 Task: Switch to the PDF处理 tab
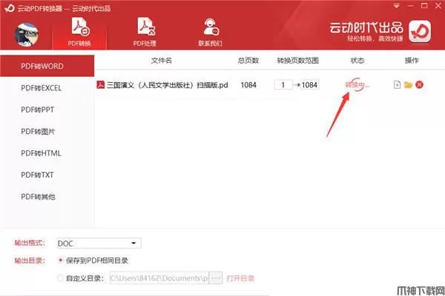point(145,32)
